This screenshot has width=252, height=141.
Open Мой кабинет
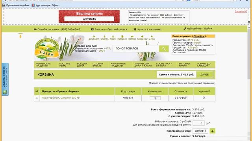[193, 29]
